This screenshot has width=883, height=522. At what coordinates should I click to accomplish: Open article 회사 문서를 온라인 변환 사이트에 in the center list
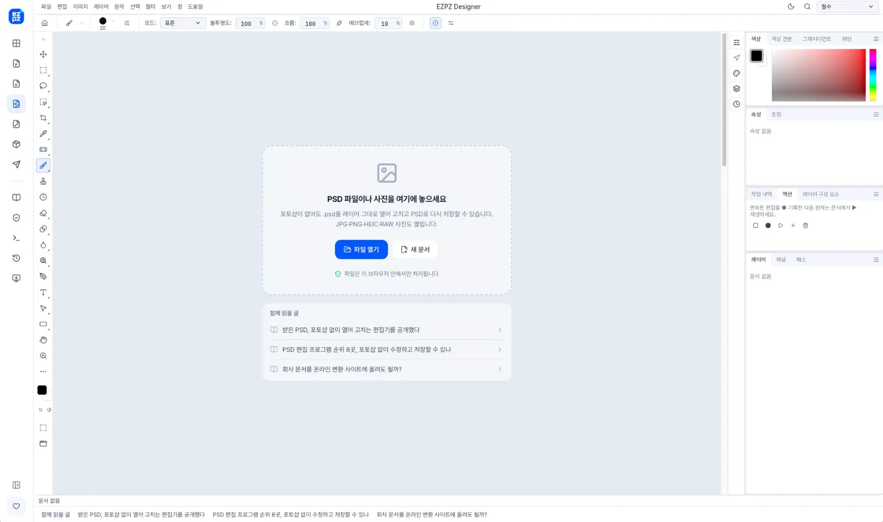[x=386, y=369]
